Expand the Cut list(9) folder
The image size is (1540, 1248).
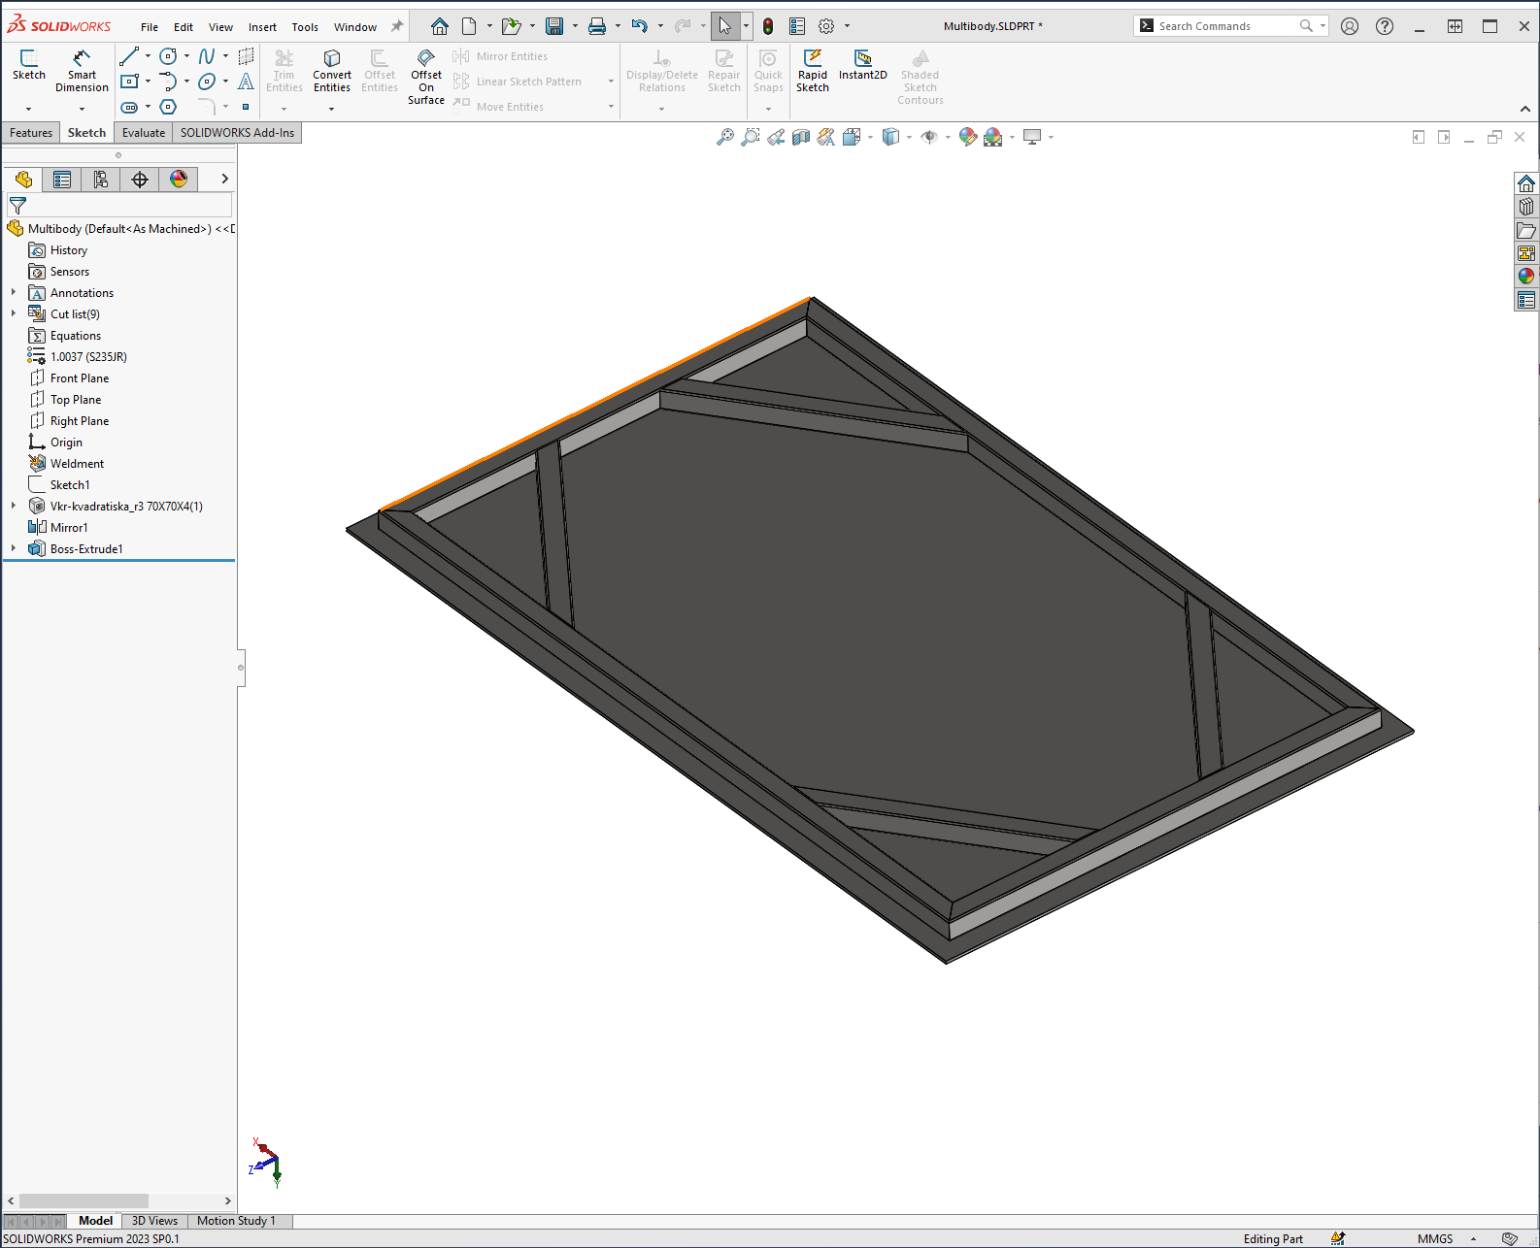pos(14,313)
